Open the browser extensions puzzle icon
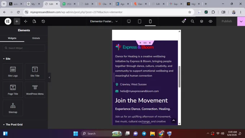 point(213,12)
